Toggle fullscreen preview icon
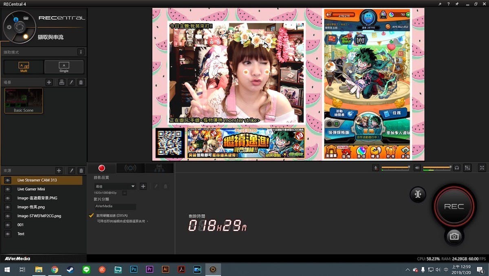Screen dimensions: 489x276 tap(482, 168)
